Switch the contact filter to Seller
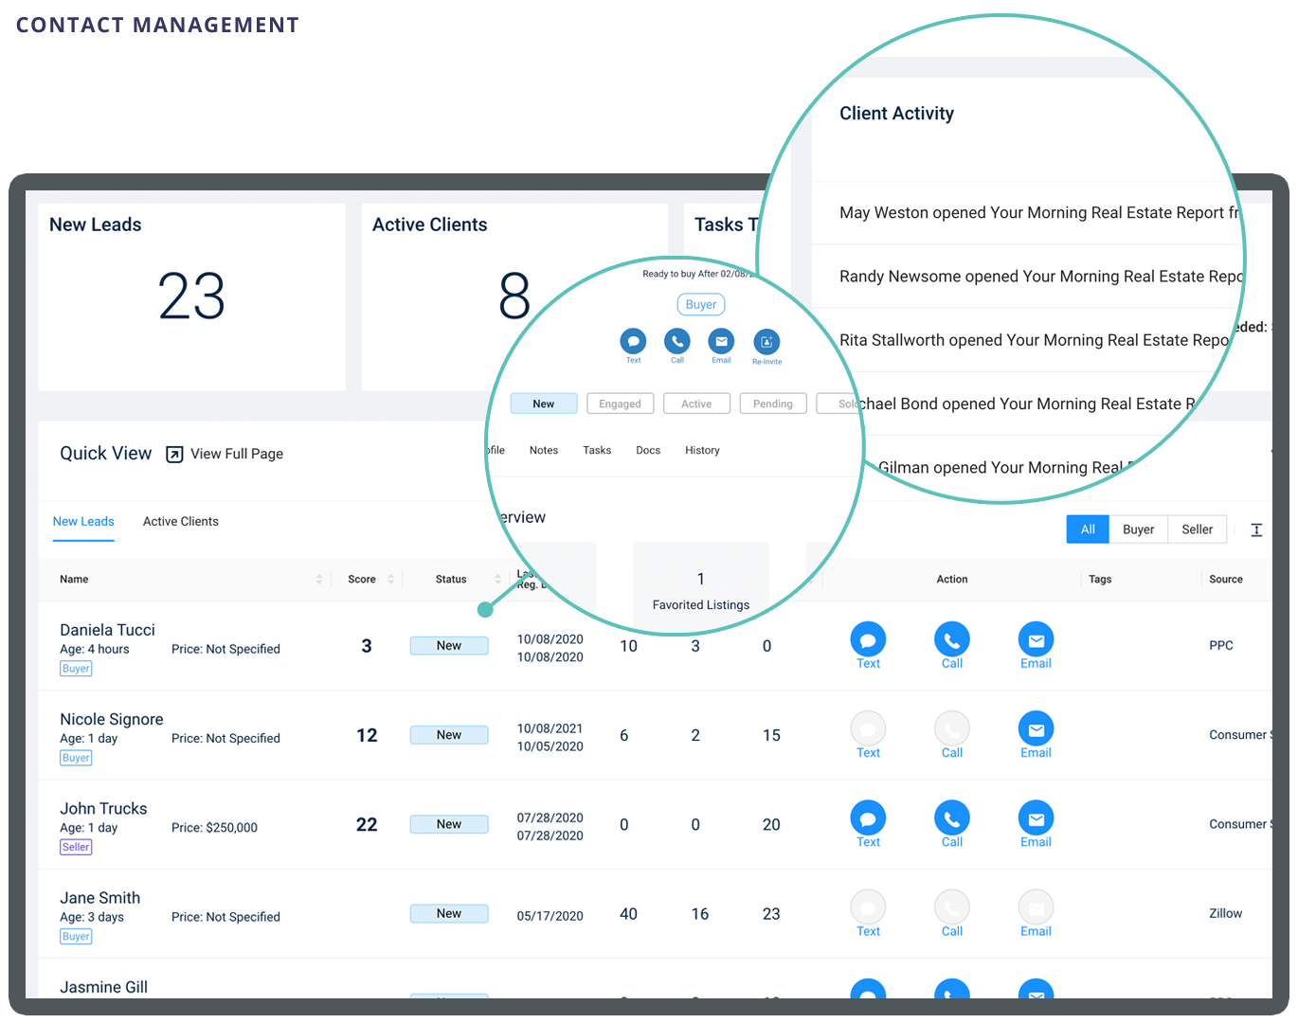Viewport: 1298px width, 1023px height. 1197,529
